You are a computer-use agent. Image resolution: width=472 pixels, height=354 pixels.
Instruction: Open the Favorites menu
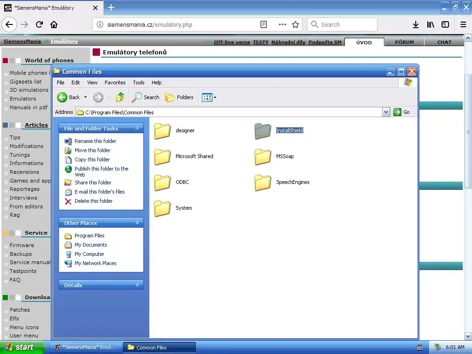[115, 83]
